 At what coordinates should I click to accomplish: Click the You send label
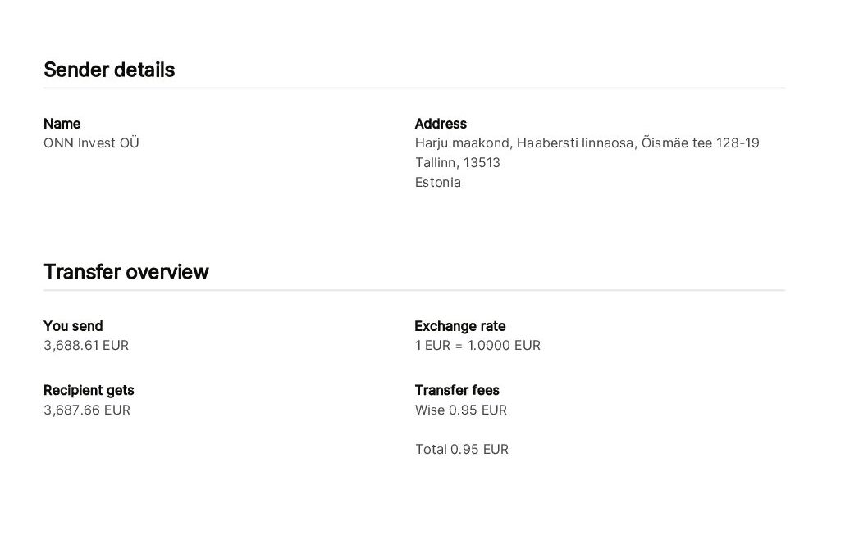coord(73,326)
